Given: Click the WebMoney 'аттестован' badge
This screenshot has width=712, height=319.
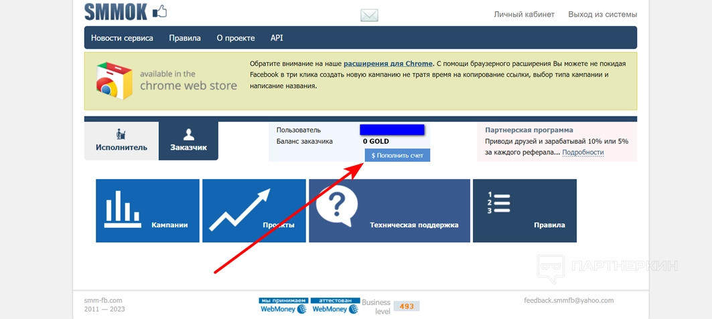Looking at the screenshot, I should pos(336,306).
